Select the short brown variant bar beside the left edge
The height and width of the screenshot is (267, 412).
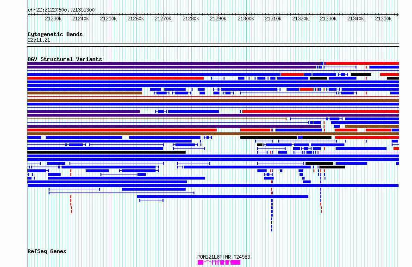pos(85,93)
